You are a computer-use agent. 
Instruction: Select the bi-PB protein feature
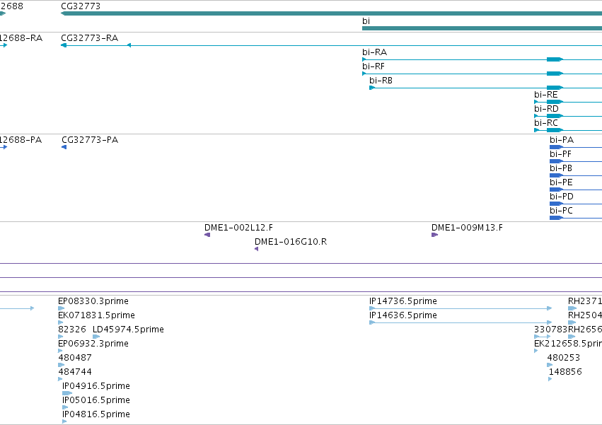[576, 175]
